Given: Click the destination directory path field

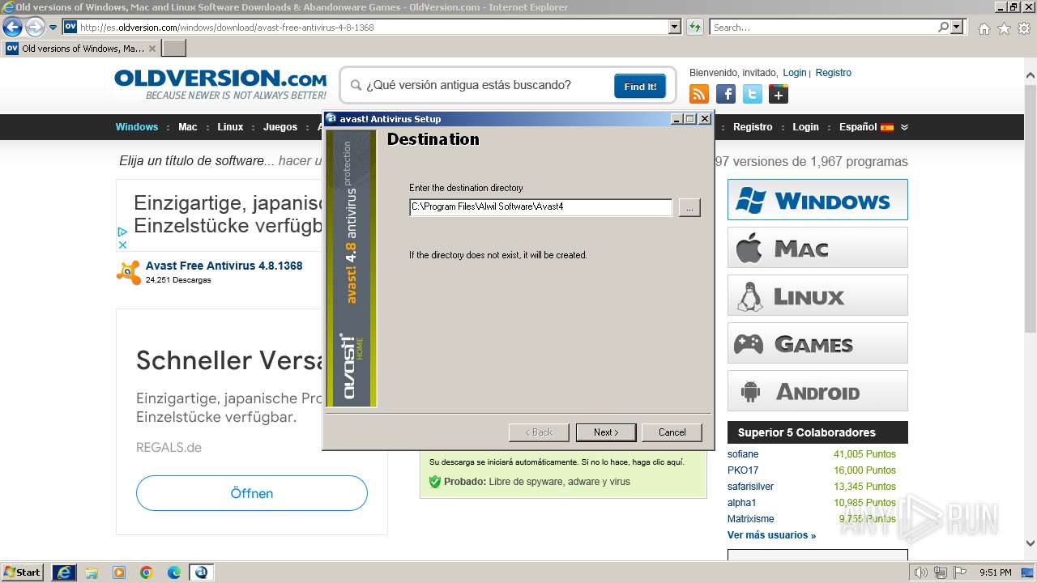Looking at the screenshot, I should pyautogui.click(x=541, y=207).
